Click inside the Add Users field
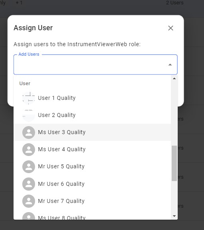Image resolution: width=204 pixels, height=230 pixels. click(x=96, y=65)
